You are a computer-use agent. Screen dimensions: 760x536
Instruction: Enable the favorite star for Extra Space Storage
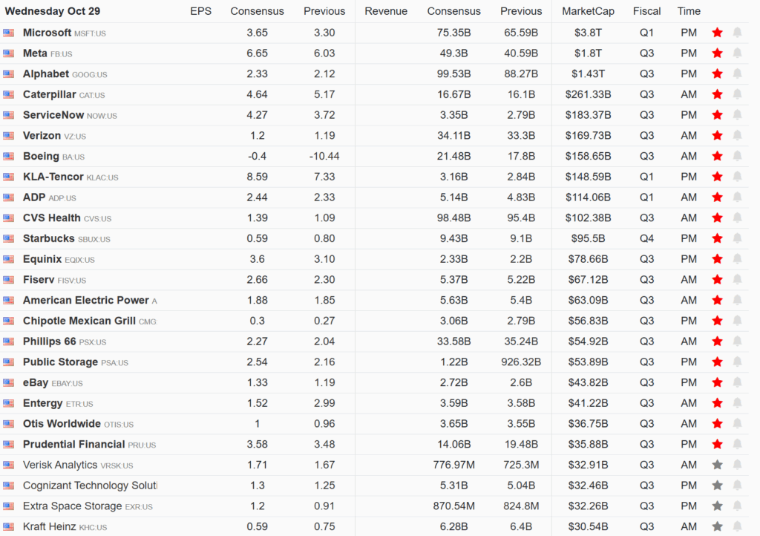pos(718,506)
